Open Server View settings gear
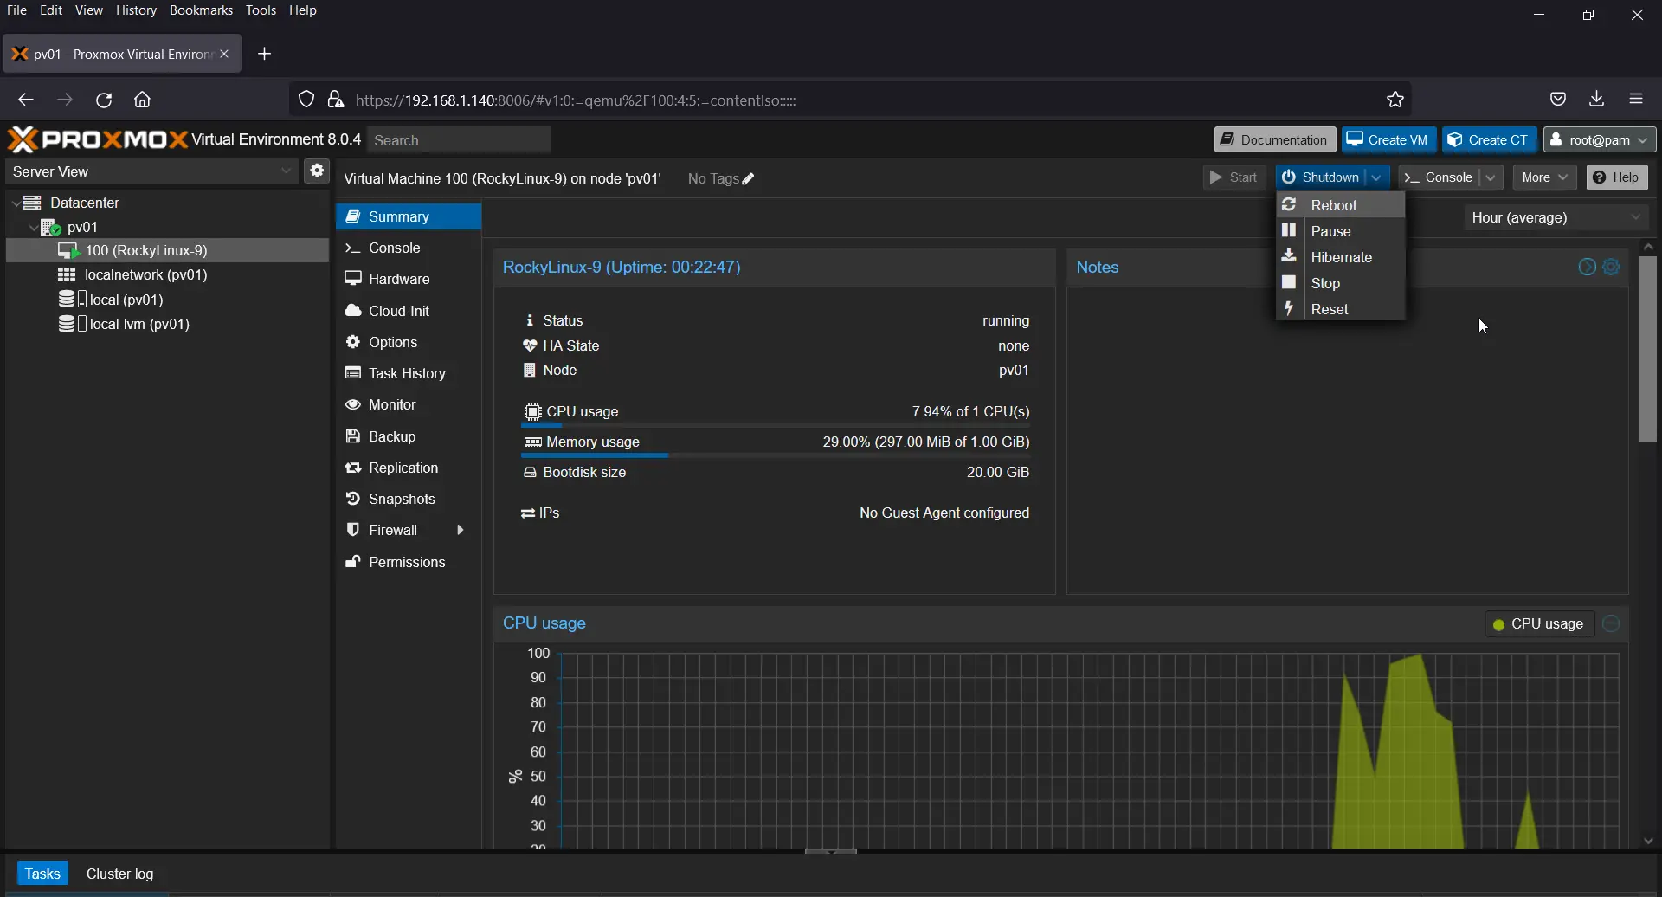Image resolution: width=1662 pixels, height=897 pixels. coord(317,171)
